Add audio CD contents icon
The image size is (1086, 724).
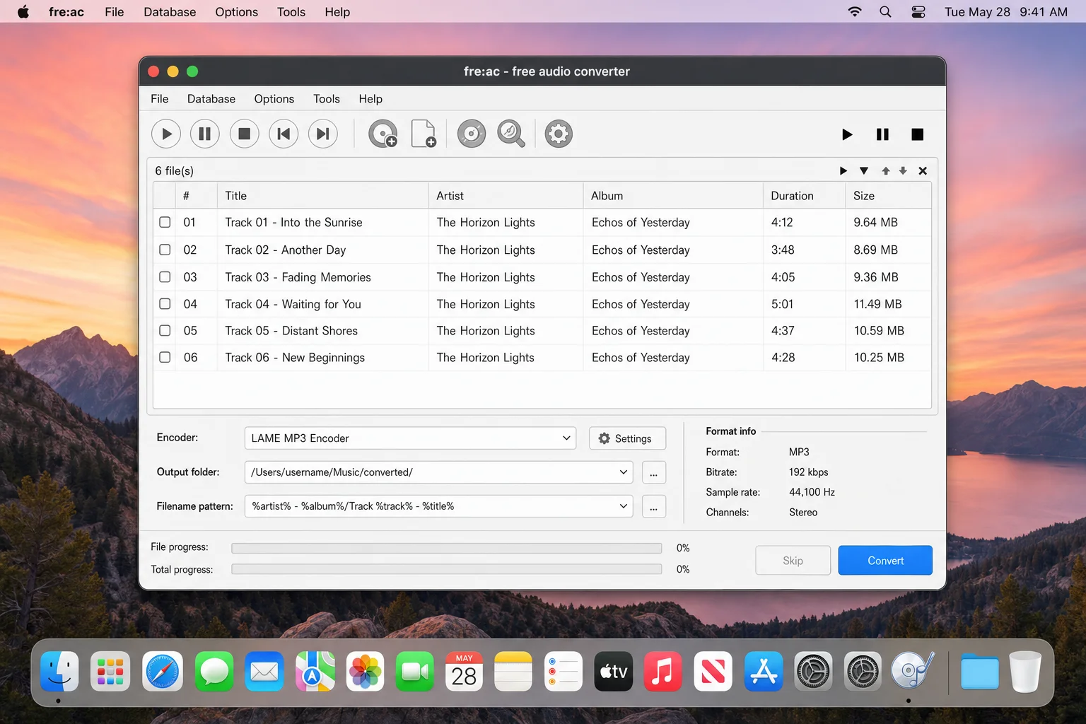pyautogui.click(x=383, y=134)
